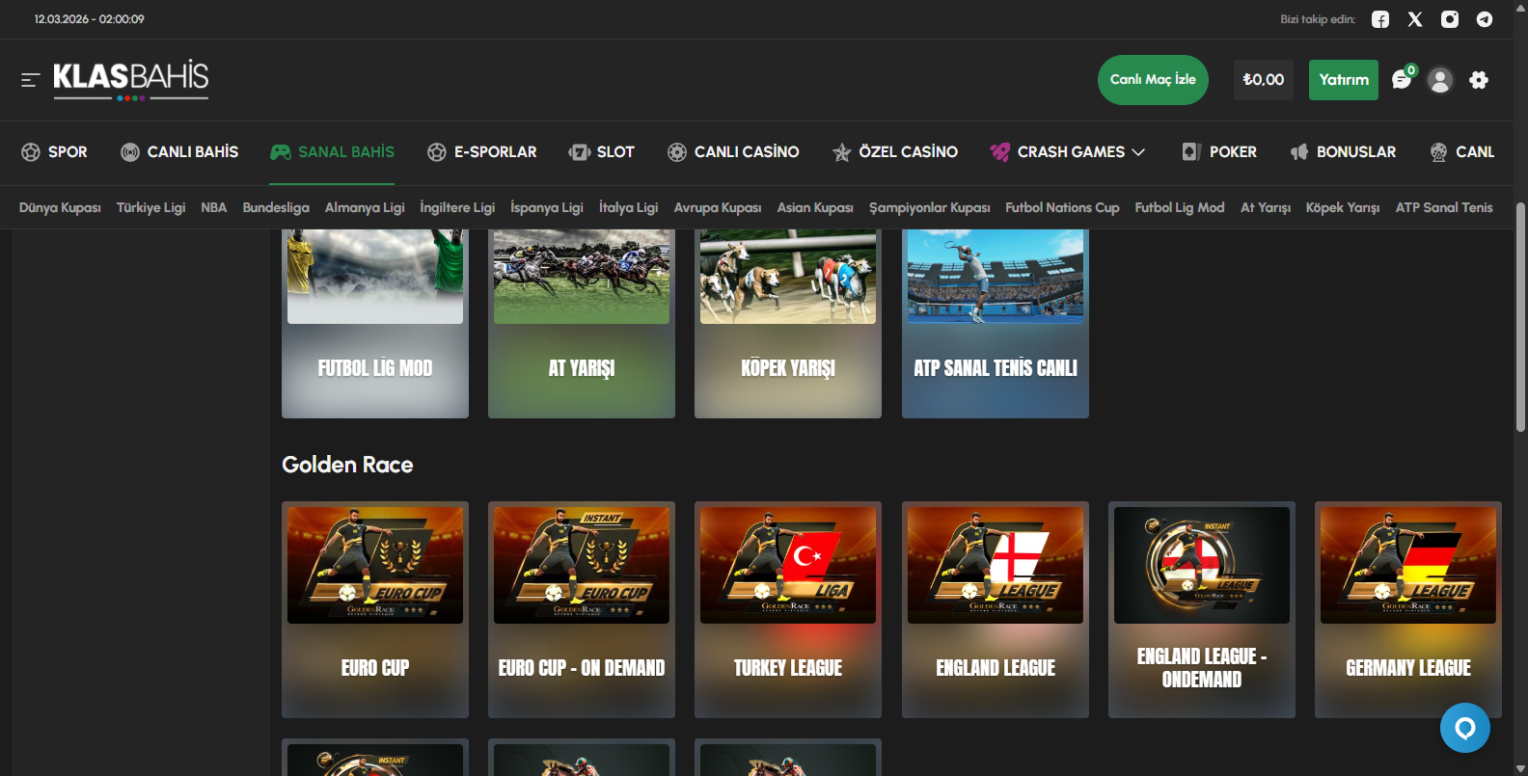The image size is (1528, 776).
Task: Open the Slot menu item
Action: [x=602, y=152]
